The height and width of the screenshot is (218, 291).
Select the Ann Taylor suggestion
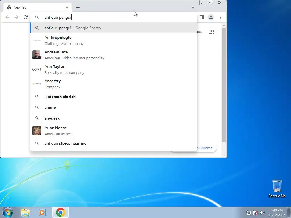tap(114, 69)
